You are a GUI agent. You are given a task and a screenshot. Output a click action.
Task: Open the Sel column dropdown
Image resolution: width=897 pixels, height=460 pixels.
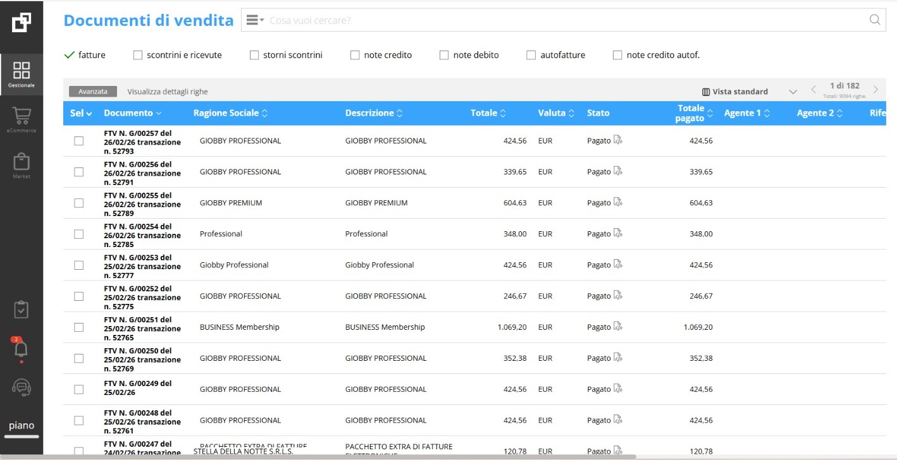tap(81, 113)
